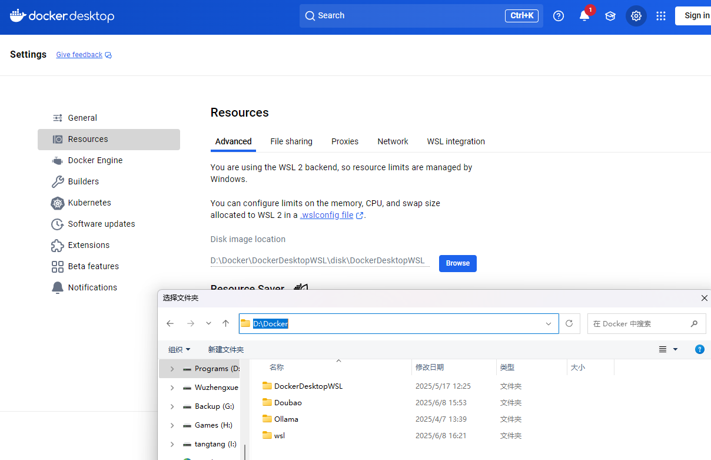
Task: Expand the Programs (D:) drive node
Action: [x=172, y=369]
